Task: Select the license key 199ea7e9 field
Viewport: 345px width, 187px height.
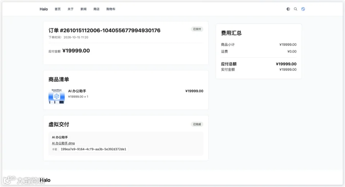Action: [x=94, y=149]
